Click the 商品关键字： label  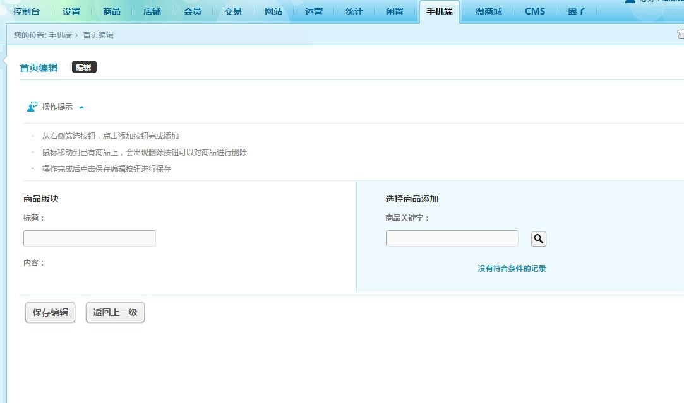407,218
